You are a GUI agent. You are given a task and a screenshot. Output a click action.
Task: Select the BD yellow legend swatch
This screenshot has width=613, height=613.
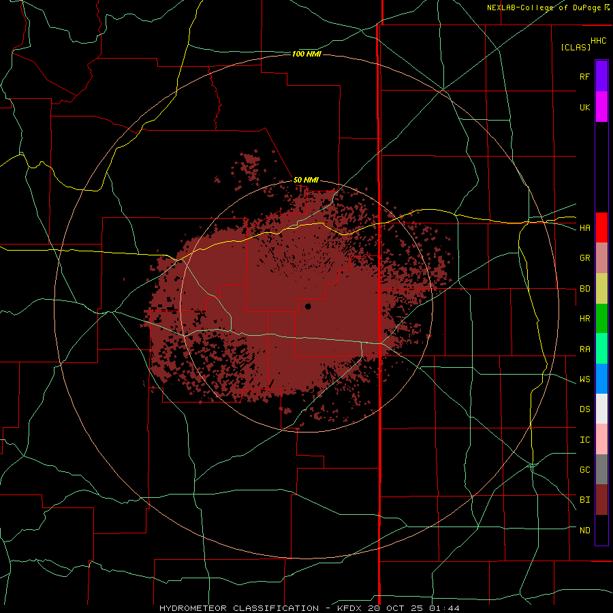(x=601, y=289)
